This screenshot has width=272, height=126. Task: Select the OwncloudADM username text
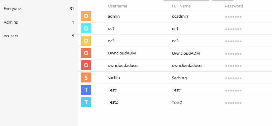click(x=122, y=53)
